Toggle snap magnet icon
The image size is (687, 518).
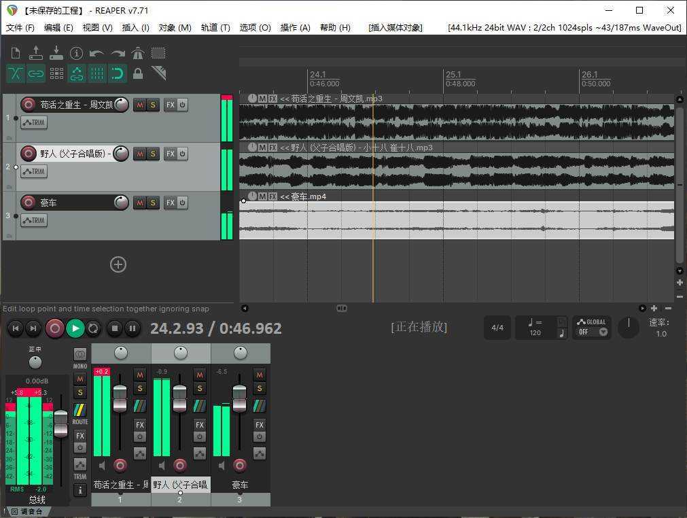tap(118, 73)
